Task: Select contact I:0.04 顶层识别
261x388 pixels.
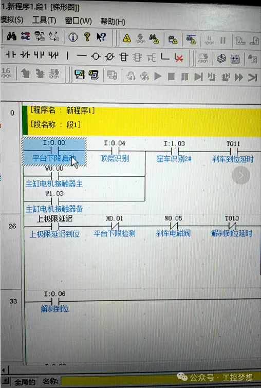Action: pos(115,151)
